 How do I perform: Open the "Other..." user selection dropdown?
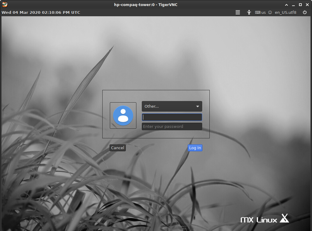click(172, 106)
